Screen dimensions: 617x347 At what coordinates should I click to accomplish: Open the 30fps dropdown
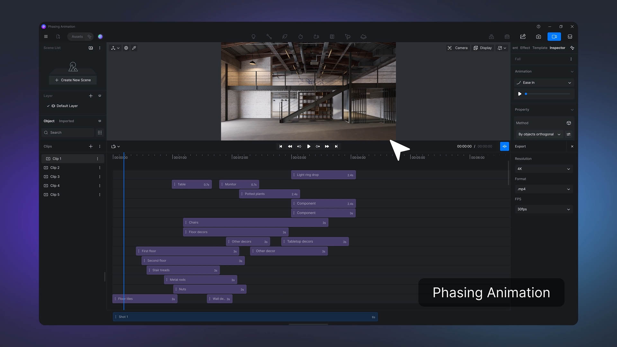click(x=544, y=209)
